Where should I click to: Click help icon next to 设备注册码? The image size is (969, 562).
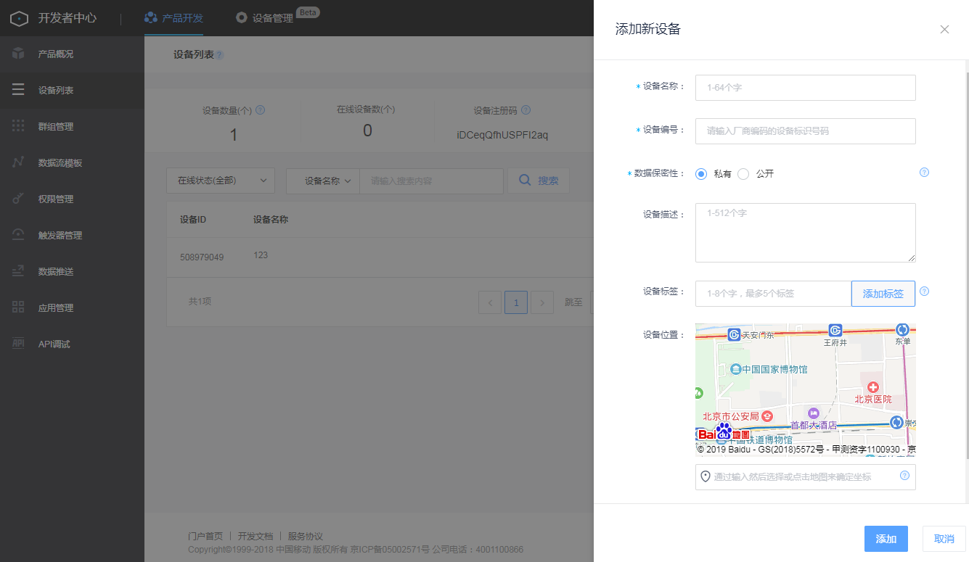[526, 110]
